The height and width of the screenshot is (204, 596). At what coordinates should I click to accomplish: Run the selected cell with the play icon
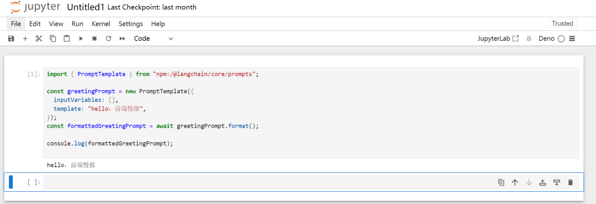coord(81,38)
